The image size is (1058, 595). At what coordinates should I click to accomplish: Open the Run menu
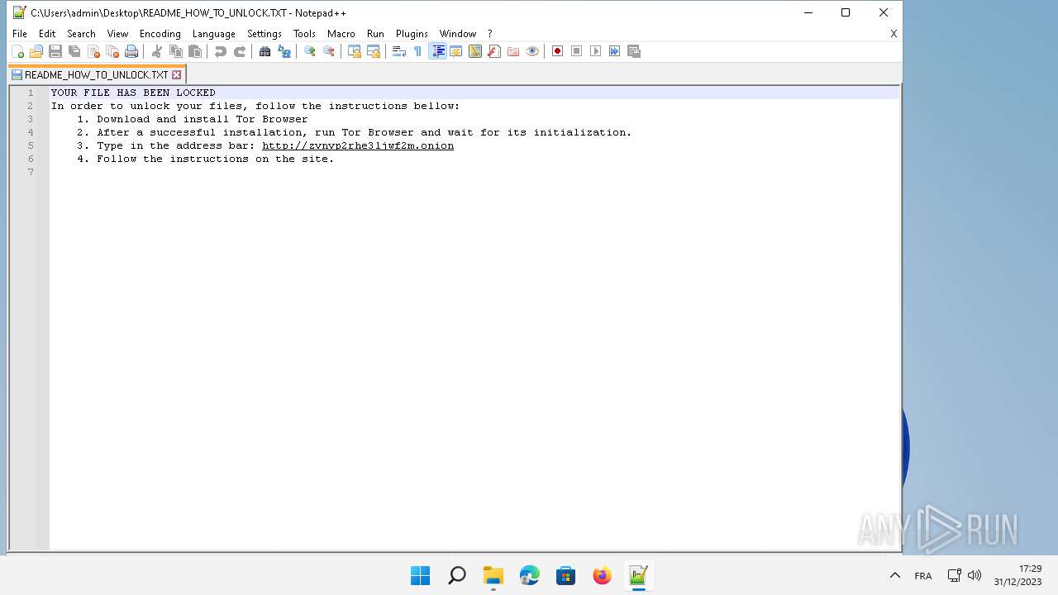(376, 34)
